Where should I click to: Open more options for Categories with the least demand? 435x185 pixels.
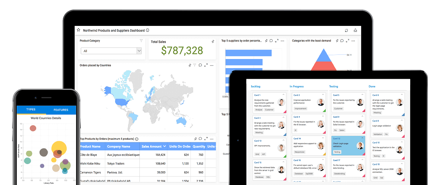click(353, 41)
